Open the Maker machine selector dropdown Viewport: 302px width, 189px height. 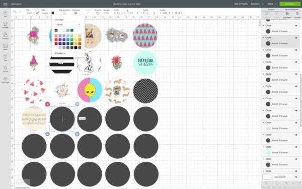(x=272, y=4)
